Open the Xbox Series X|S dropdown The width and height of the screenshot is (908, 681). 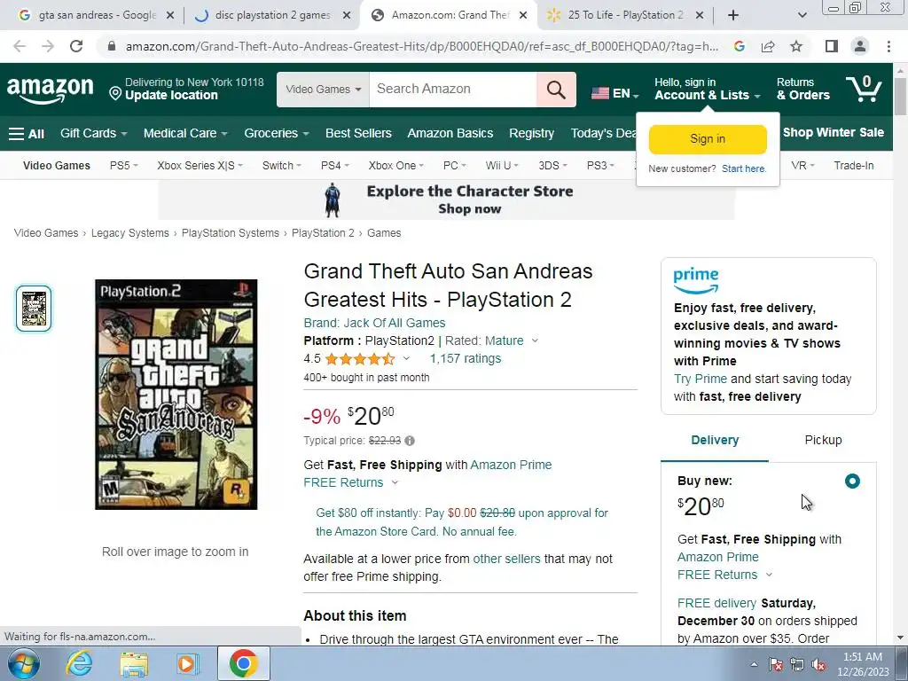(200, 166)
